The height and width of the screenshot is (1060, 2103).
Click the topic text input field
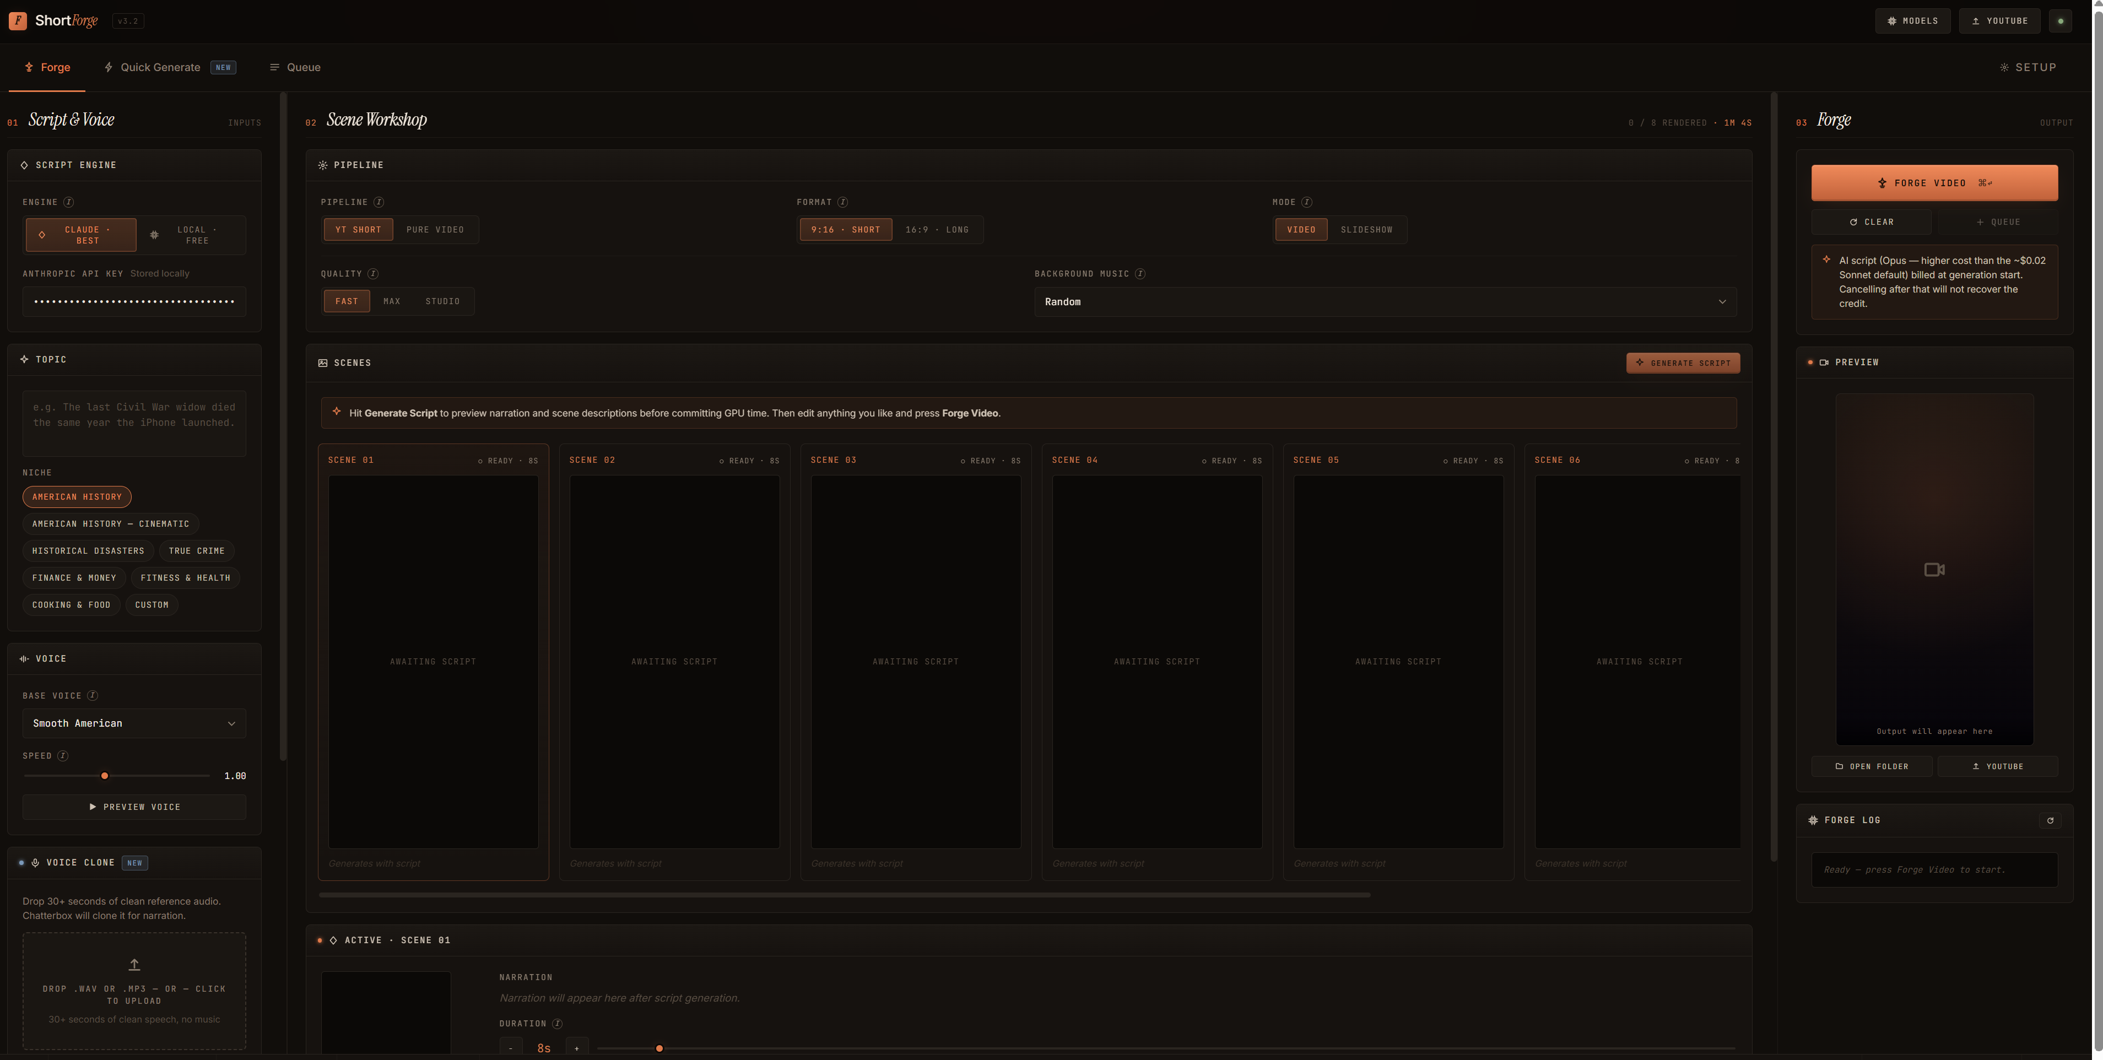134,423
